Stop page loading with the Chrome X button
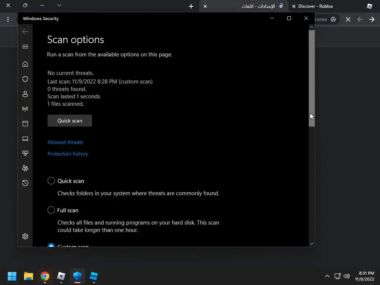380x285 pixels. click(348, 19)
